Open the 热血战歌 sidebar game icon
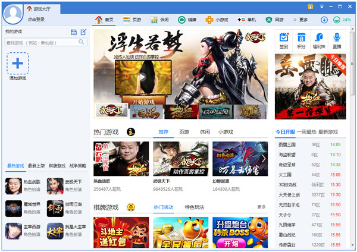The width and height of the screenshot is (357, 252). [x=14, y=186]
